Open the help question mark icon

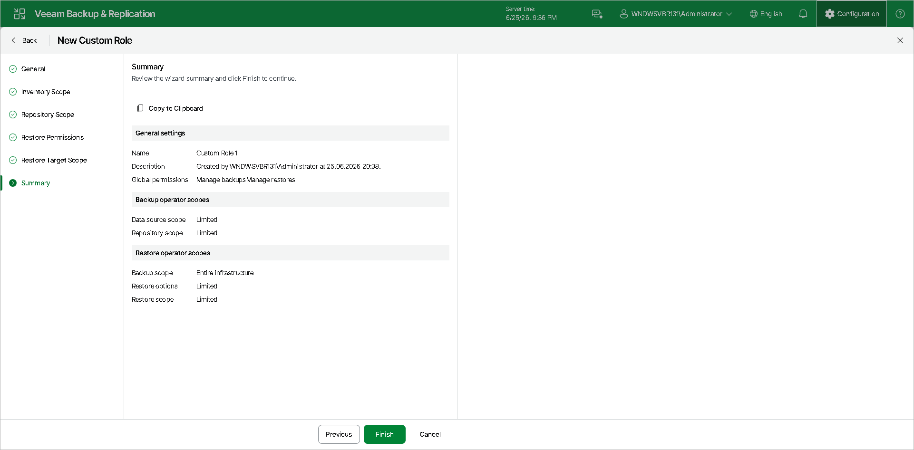pos(900,14)
